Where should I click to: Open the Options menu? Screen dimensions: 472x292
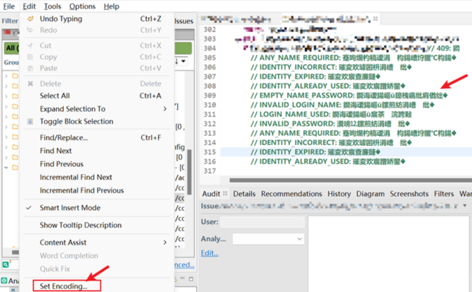pos(82,6)
